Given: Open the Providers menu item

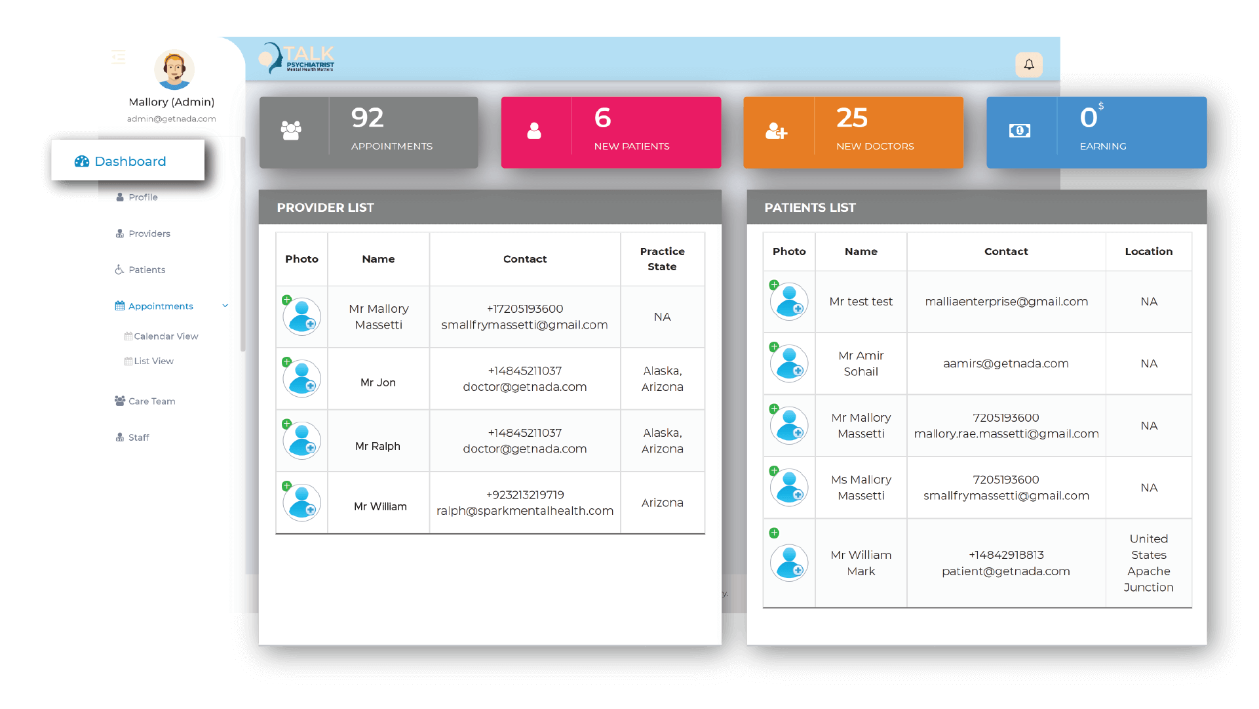Looking at the screenshot, I should point(149,233).
